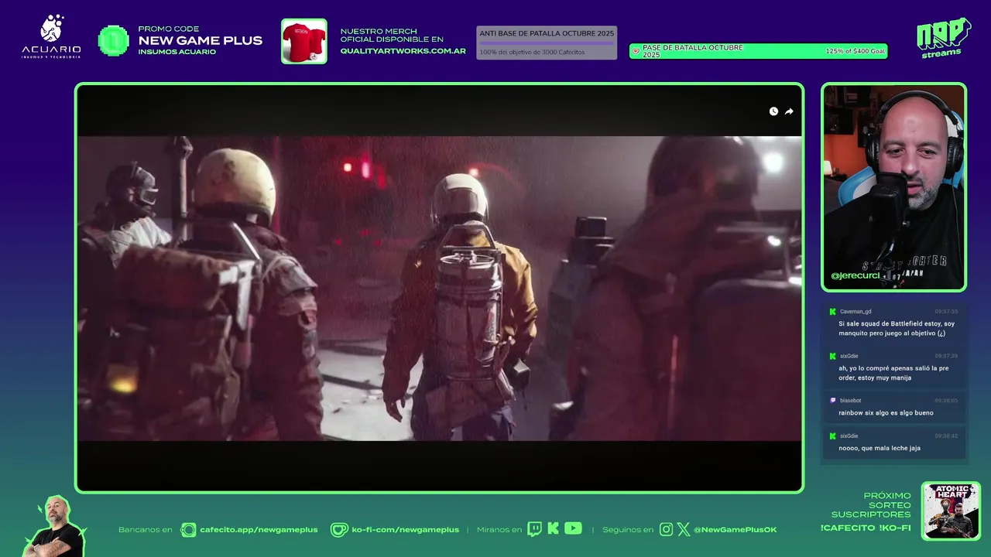Click the X icon after Seguinos en
The image size is (991, 557).
pyautogui.click(x=684, y=530)
